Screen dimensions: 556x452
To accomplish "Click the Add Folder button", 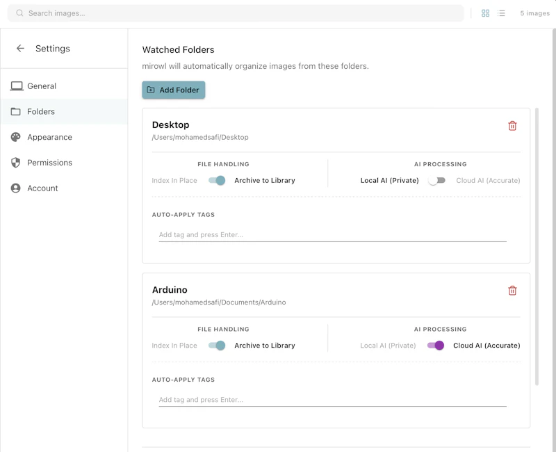I will [x=173, y=90].
